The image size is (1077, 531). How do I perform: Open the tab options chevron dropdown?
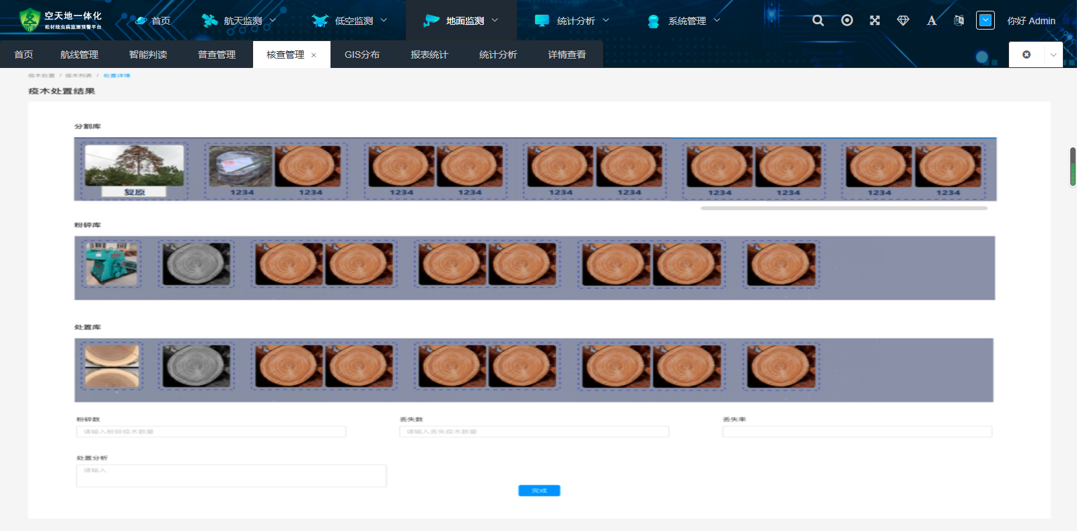click(x=1053, y=55)
